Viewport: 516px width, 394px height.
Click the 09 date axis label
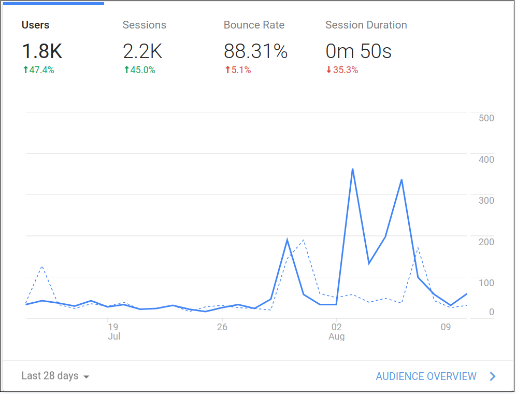pos(446,327)
